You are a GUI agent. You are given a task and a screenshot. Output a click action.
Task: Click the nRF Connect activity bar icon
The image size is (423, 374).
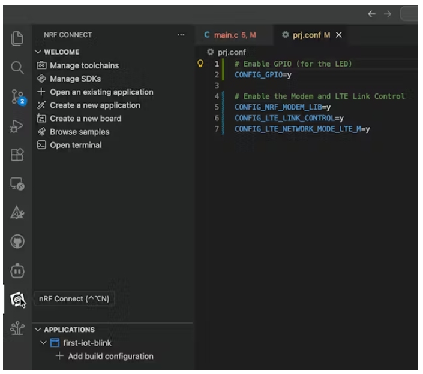pyautogui.click(x=17, y=299)
